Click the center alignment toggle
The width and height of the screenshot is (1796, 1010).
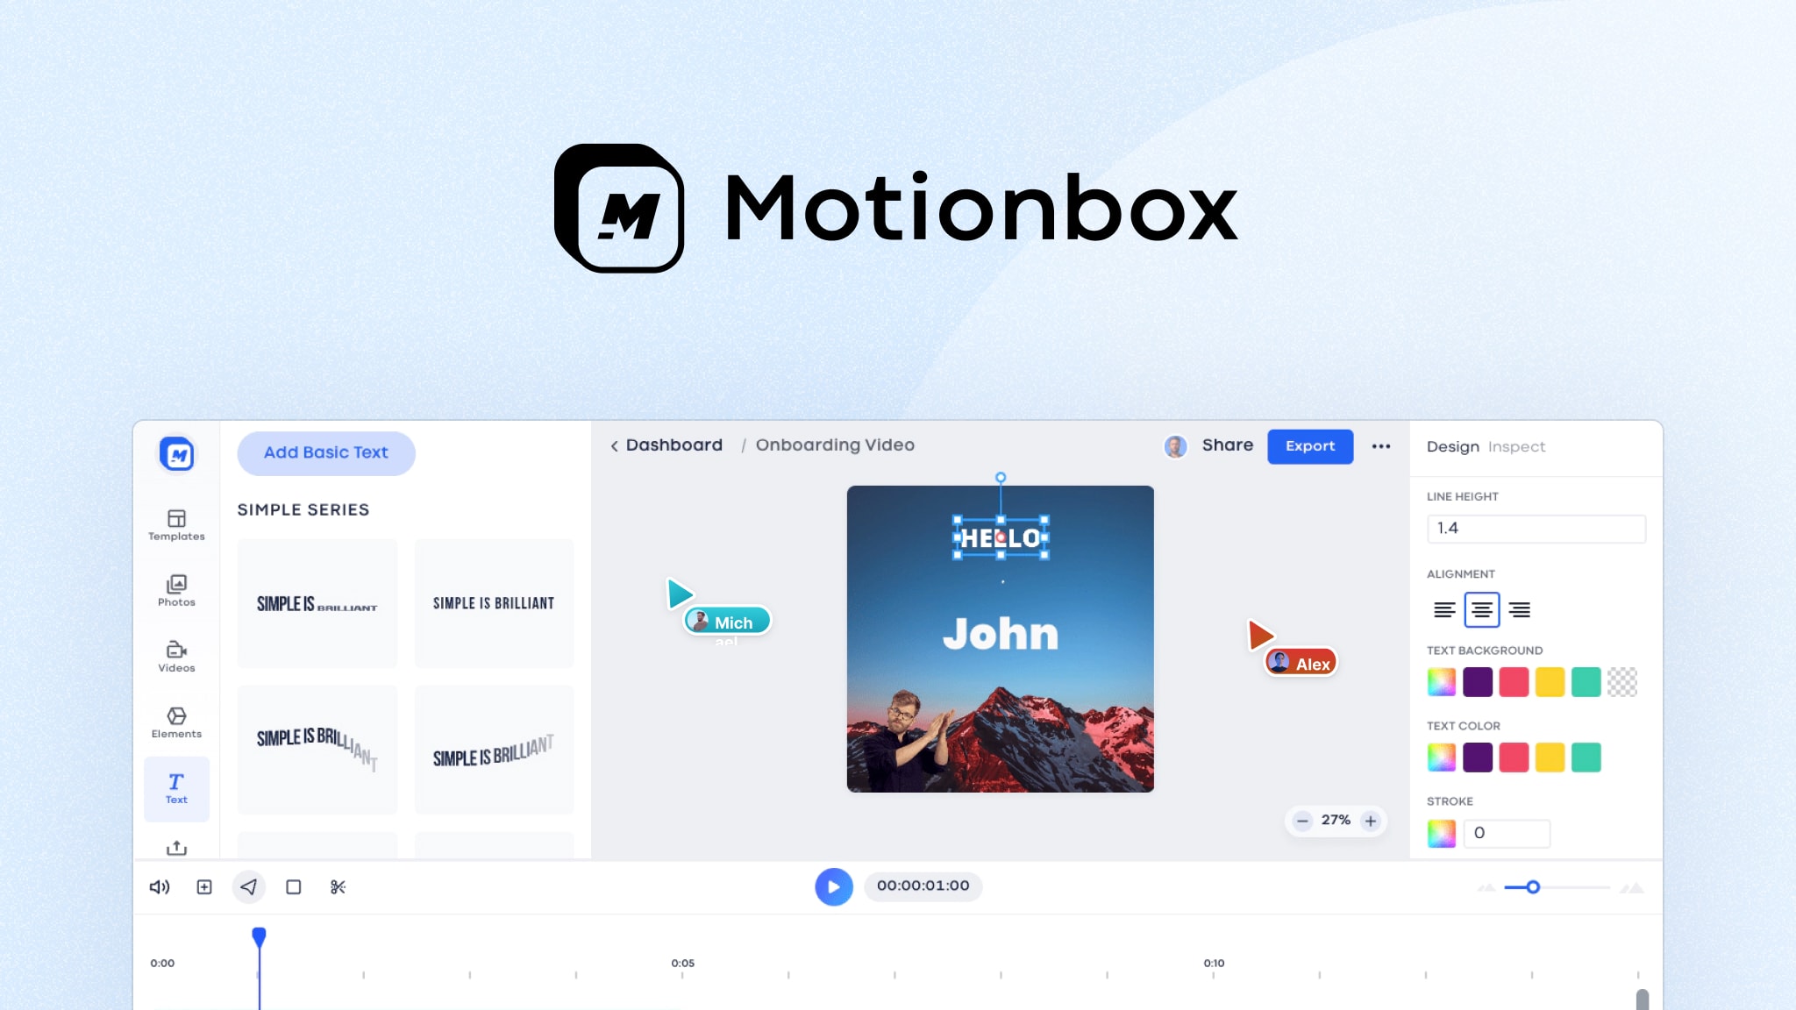(1480, 609)
